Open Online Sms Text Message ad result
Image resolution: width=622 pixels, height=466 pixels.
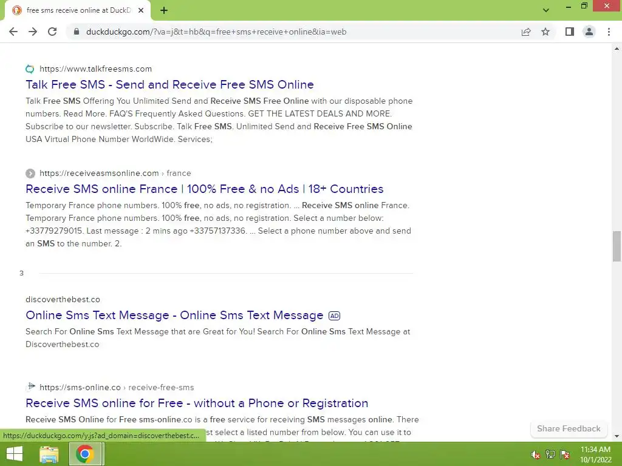pyautogui.click(x=174, y=315)
